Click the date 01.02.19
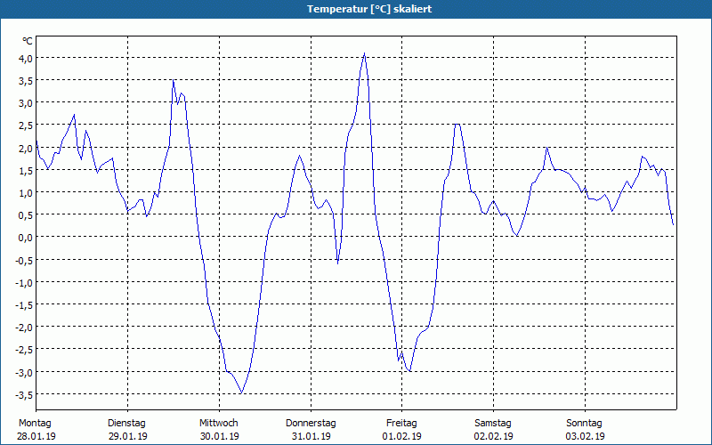Image resolution: width=712 pixels, height=445 pixels. (x=402, y=436)
